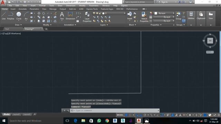Switch to the Start file tab
Screen dimensions: 221x124
point(7,29)
